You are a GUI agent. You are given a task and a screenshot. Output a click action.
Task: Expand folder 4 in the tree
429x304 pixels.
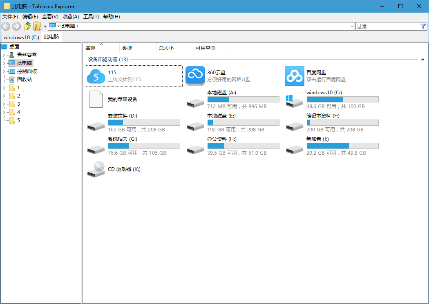tap(4, 112)
